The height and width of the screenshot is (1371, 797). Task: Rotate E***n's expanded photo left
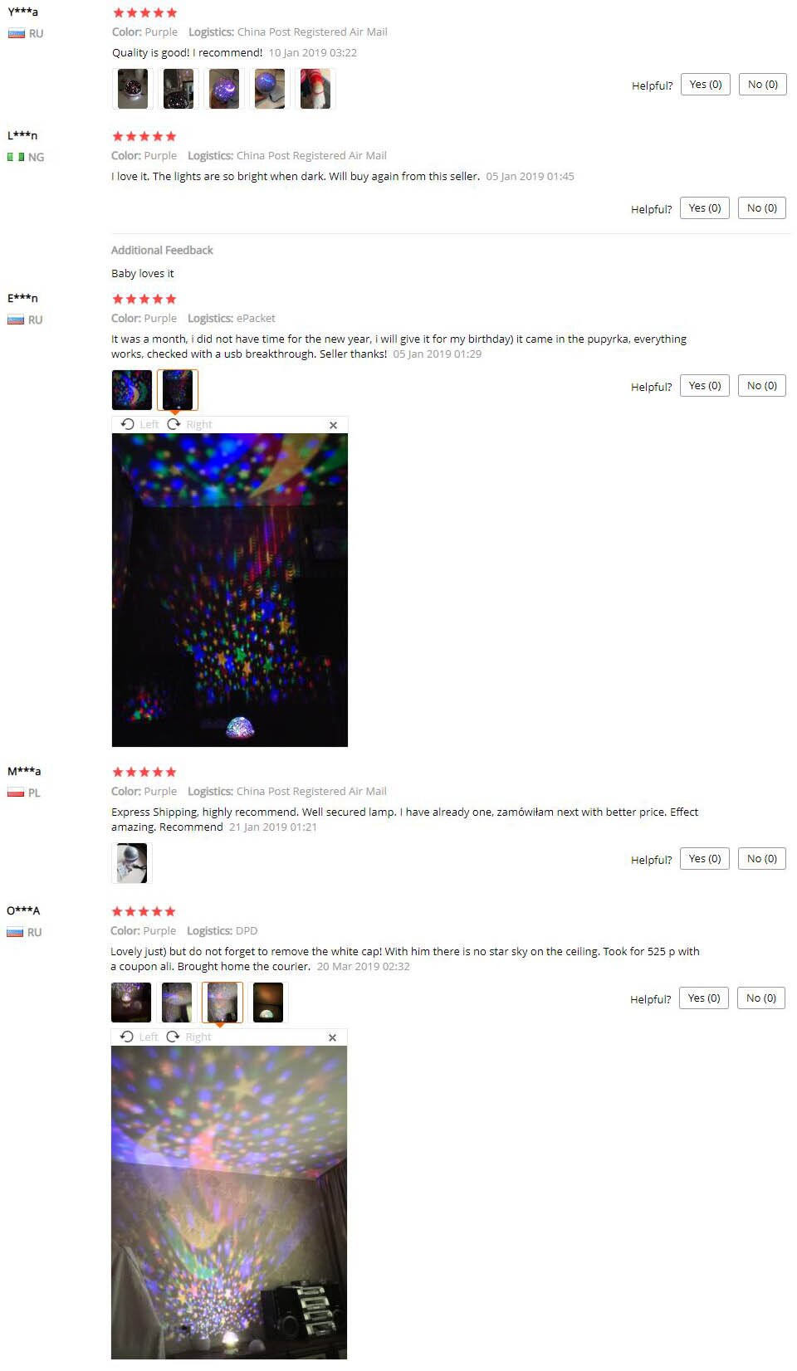pyautogui.click(x=139, y=424)
